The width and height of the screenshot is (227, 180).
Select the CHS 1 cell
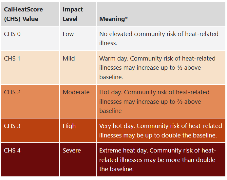12,59
